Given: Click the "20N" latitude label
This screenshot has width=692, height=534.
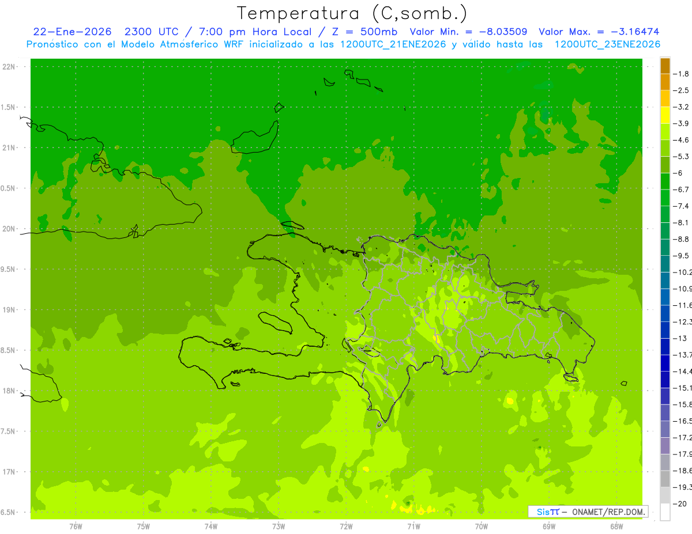Looking at the screenshot, I should point(9,229).
